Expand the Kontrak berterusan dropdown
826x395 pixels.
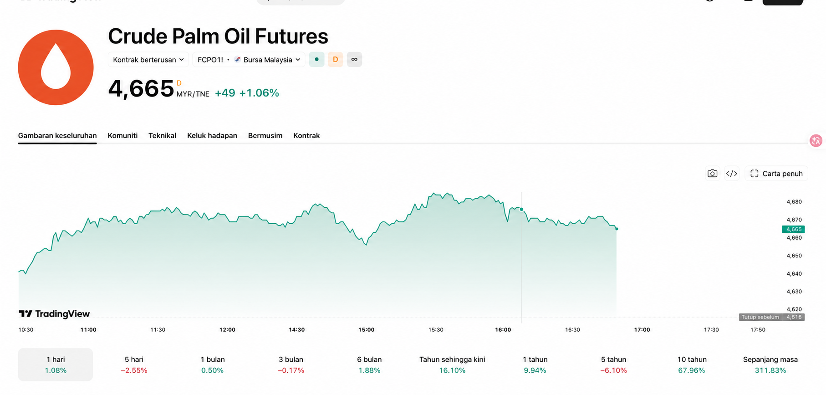(x=148, y=60)
